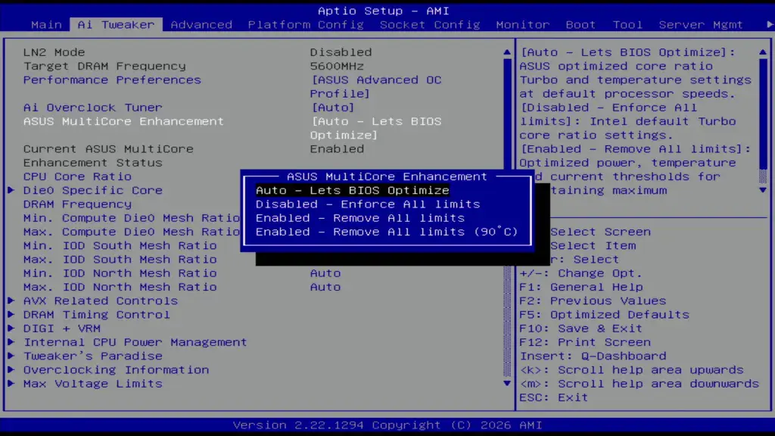
Task: Open DIGI + VRM submenu
Action: 61,328
